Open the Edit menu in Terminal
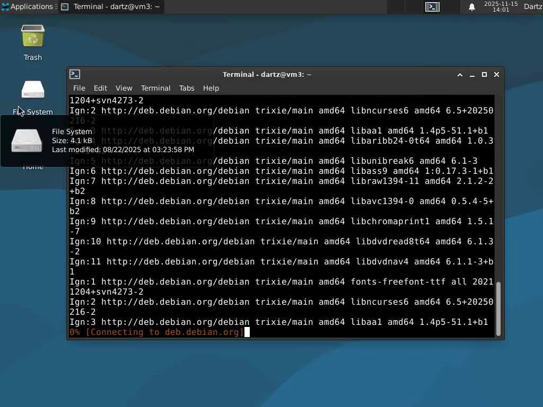Viewport: 543px width, 407px height. (100, 89)
